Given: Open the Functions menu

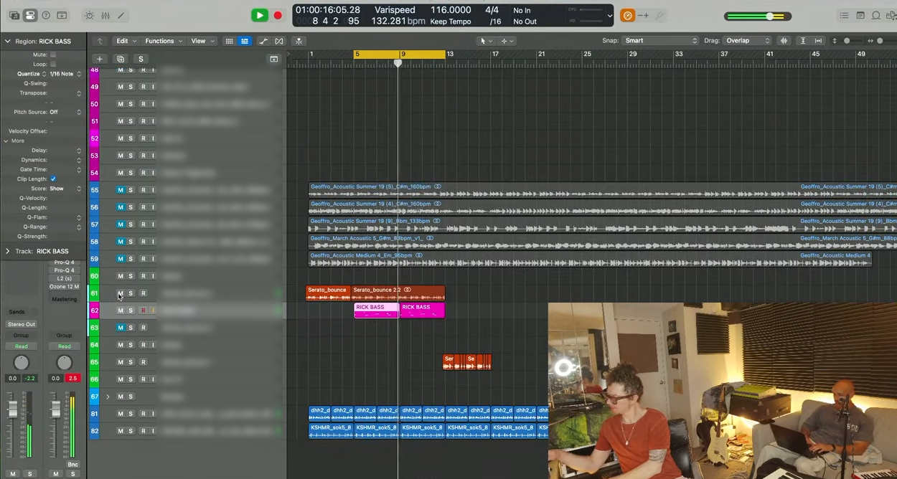Looking at the screenshot, I should tap(163, 41).
